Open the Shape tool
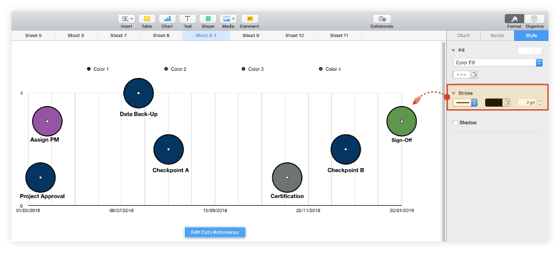Screen dimensions: 560x253 pos(208,19)
